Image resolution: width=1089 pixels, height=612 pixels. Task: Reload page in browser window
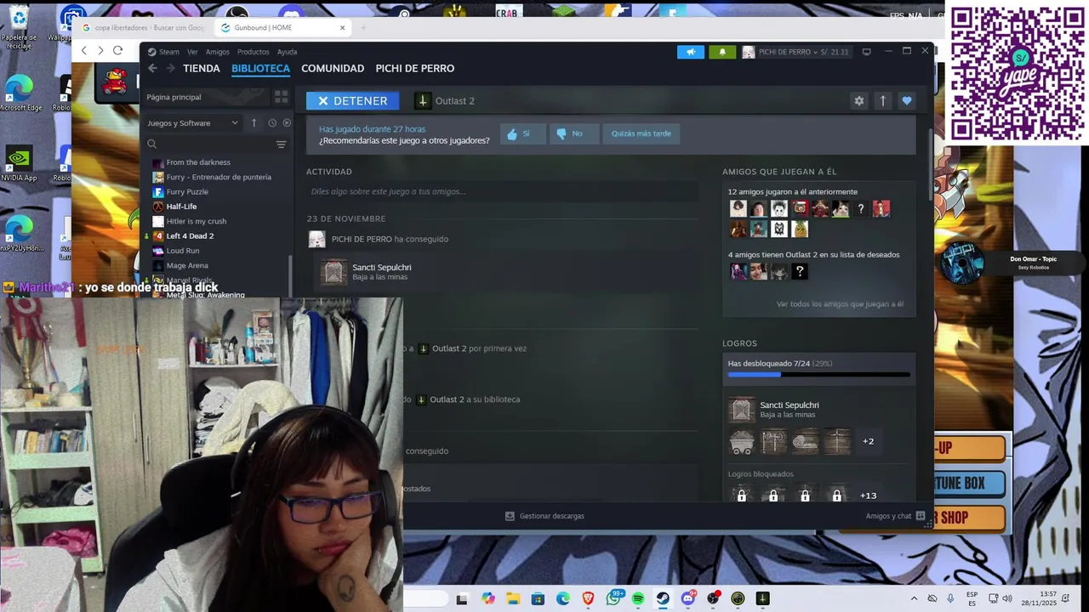click(117, 50)
